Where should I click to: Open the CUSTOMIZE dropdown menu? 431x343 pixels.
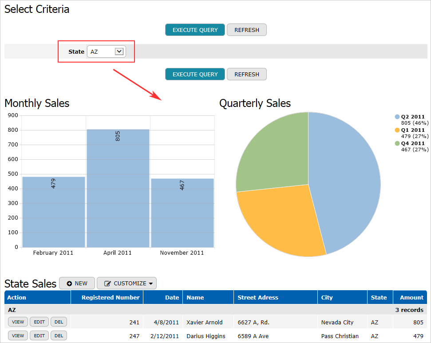pyautogui.click(x=127, y=284)
